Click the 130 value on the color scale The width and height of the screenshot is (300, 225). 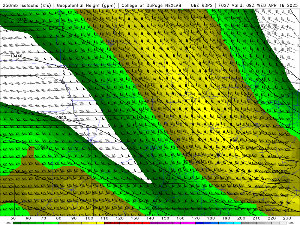point(135,218)
